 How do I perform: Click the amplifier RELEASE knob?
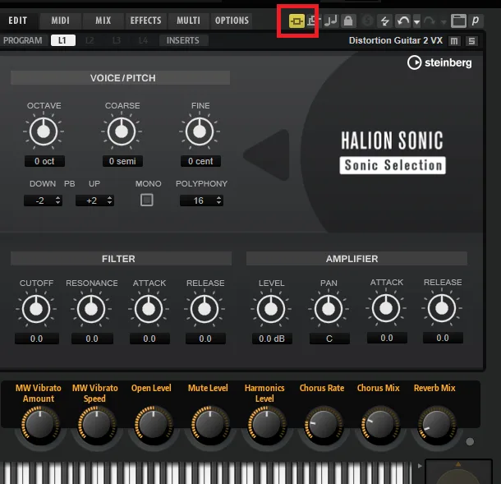pyautogui.click(x=442, y=308)
